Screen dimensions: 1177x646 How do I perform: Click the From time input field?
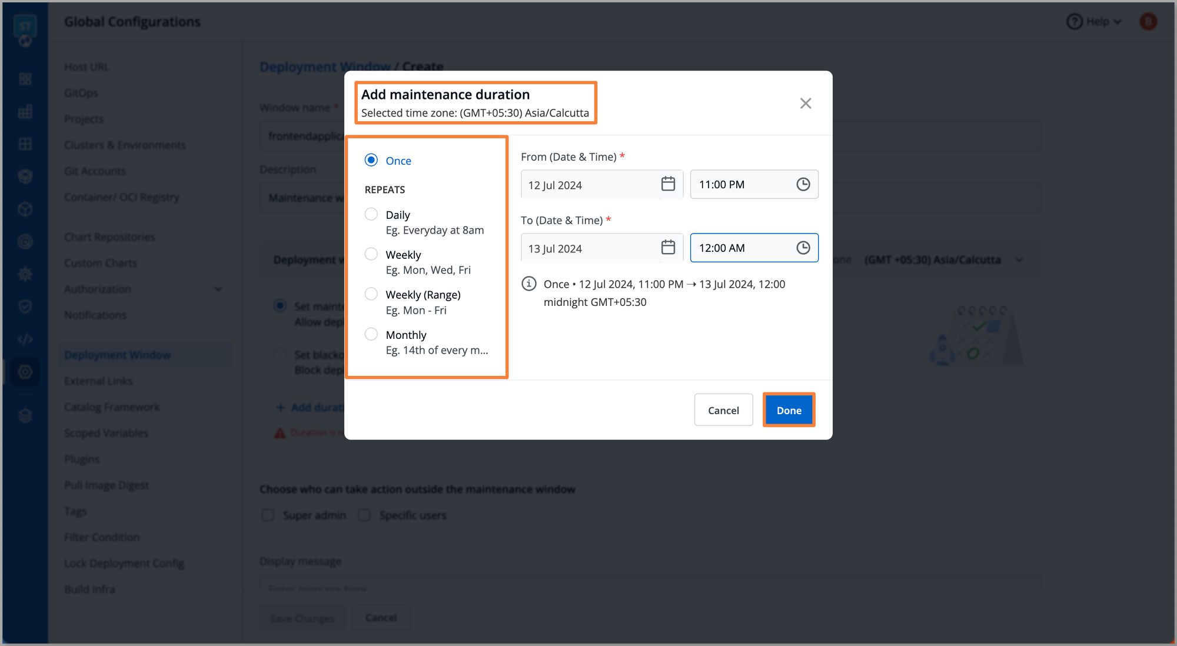753,185
